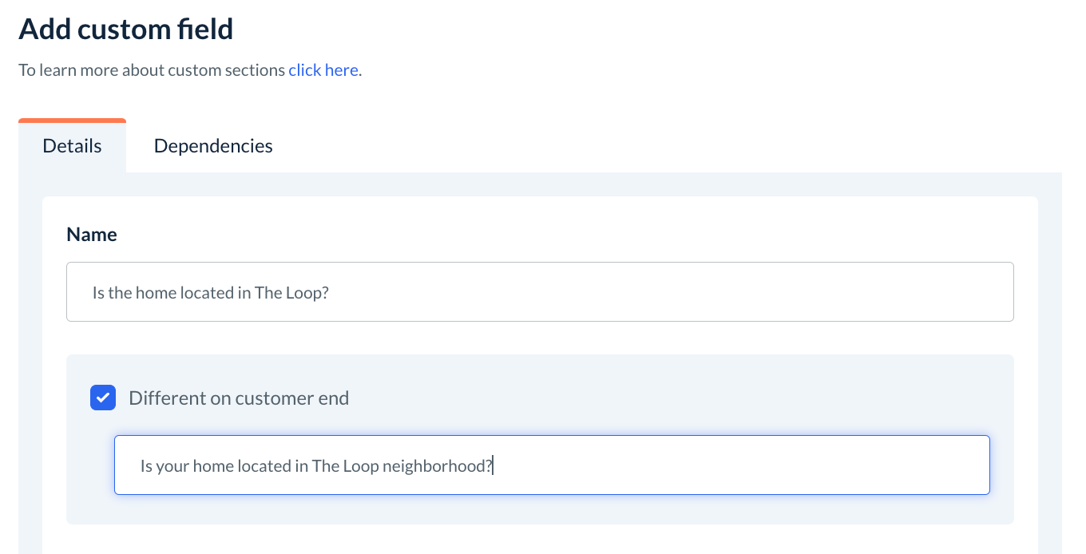Image resolution: width=1086 pixels, height=554 pixels.
Task: Click the 'Add custom field' heading
Action: click(x=126, y=30)
